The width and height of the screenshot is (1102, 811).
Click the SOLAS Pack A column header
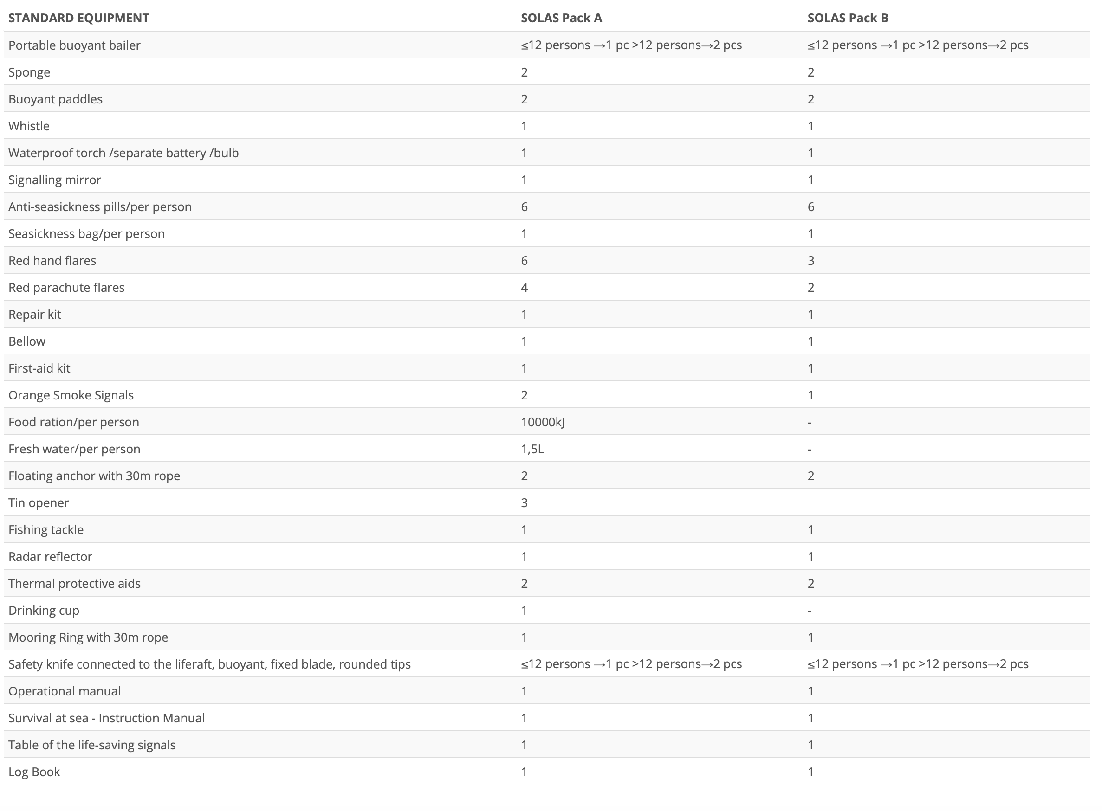click(561, 18)
